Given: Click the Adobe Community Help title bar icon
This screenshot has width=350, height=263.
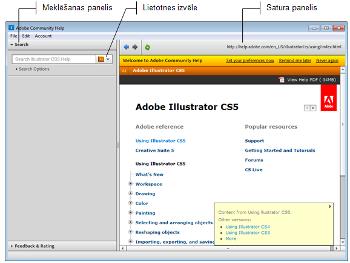Looking at the screenshot, I should click(11, 28).
